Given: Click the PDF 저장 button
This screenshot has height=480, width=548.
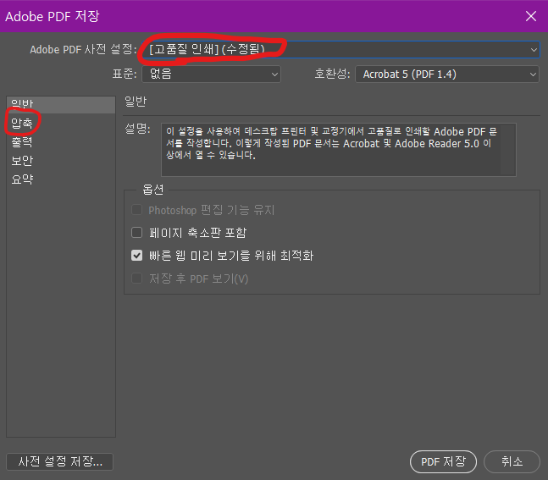Looking at the screenshot, I should [443, 462].
